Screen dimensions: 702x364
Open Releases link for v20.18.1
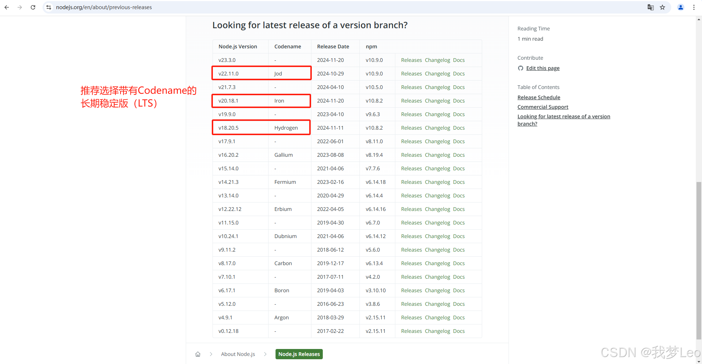click(x=411, y=101)
